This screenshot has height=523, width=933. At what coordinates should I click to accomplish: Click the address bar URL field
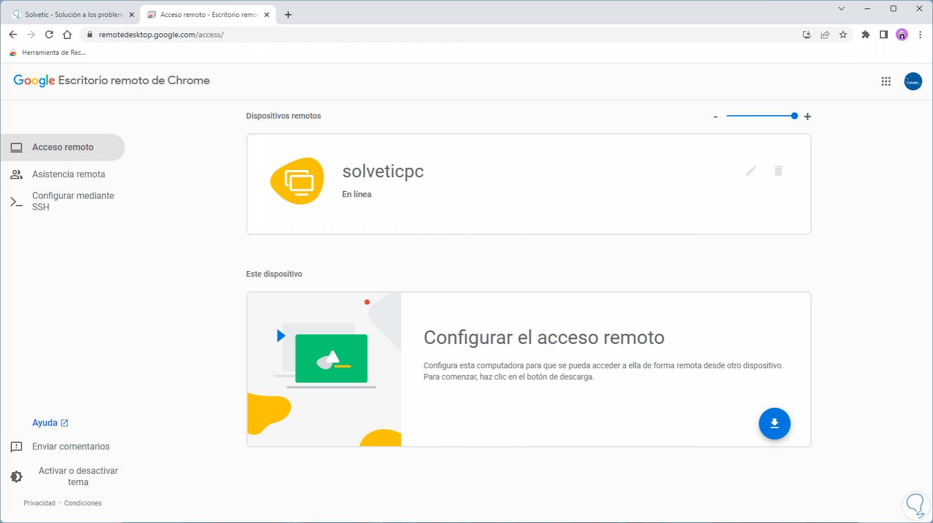396,34
